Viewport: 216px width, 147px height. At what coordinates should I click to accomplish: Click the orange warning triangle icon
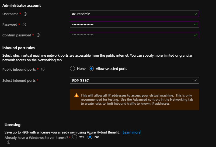click(x=76, y=95)
